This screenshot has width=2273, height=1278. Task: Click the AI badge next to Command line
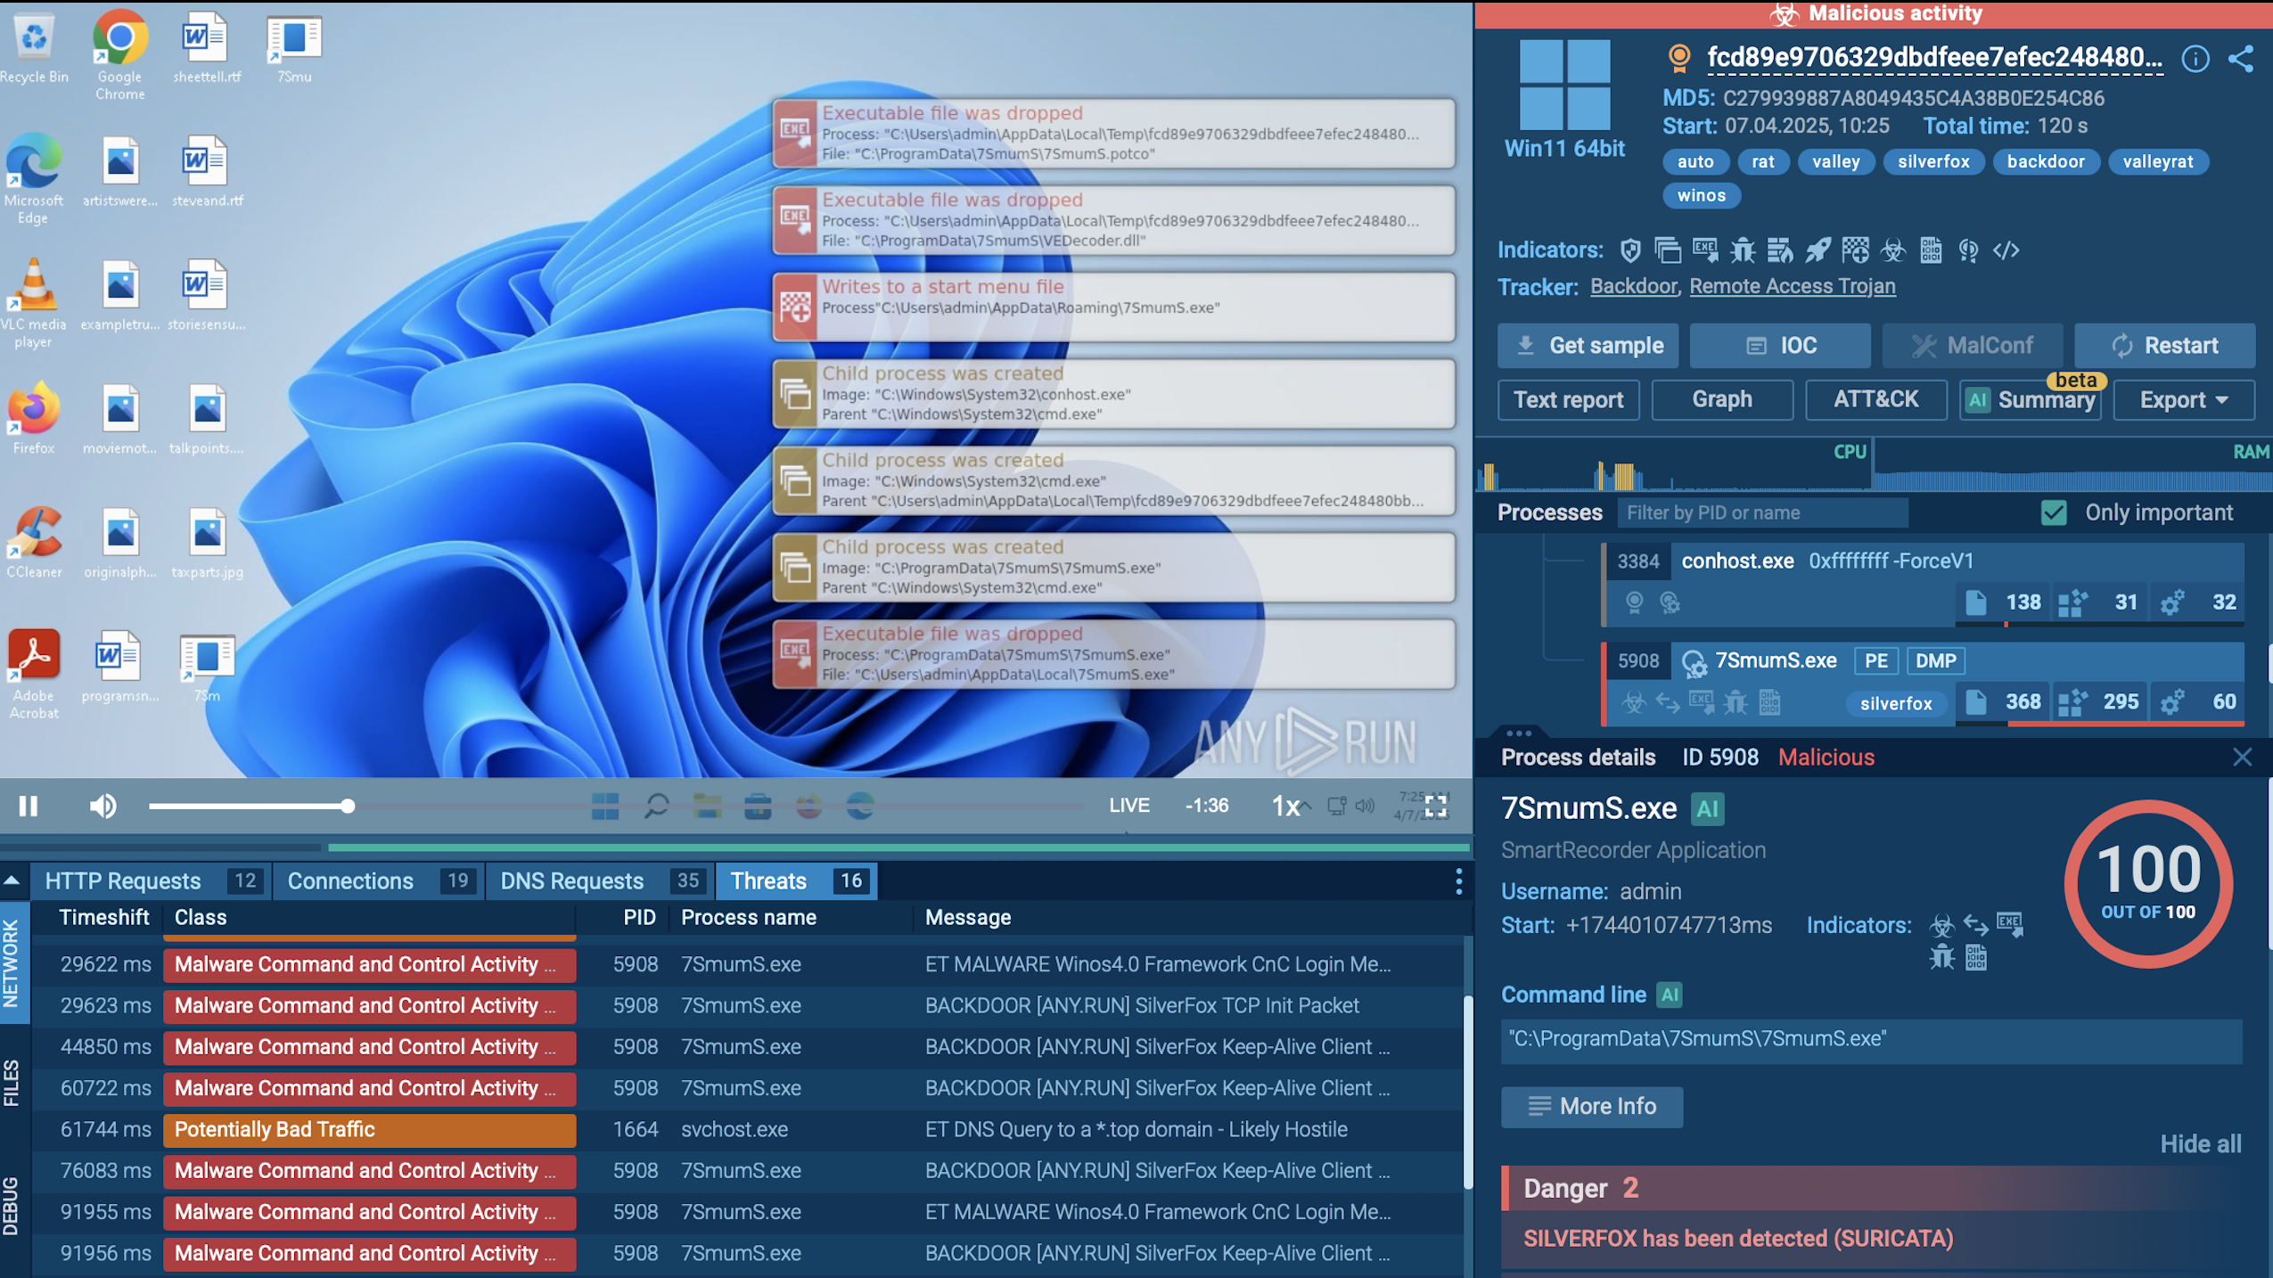point(1670,995)
